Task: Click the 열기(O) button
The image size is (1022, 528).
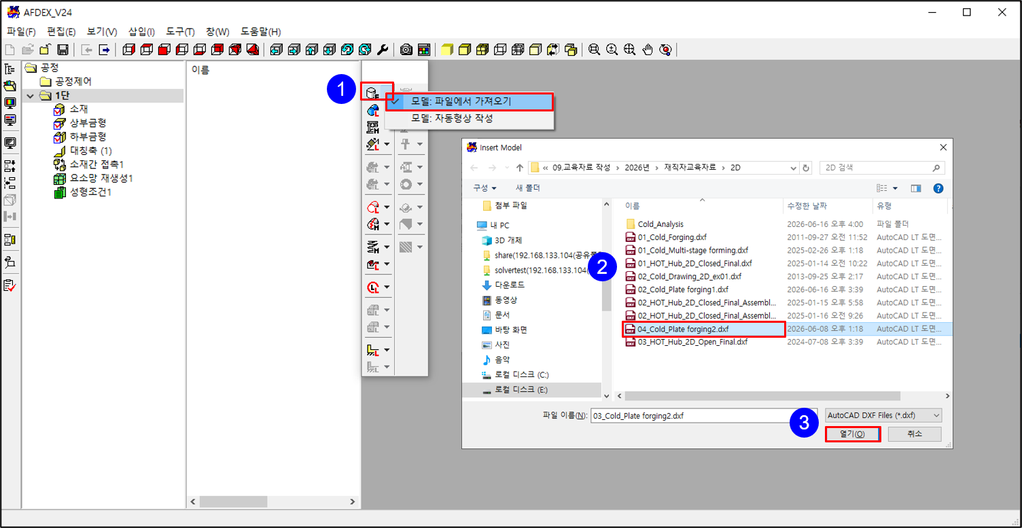Action: [853, 434]
